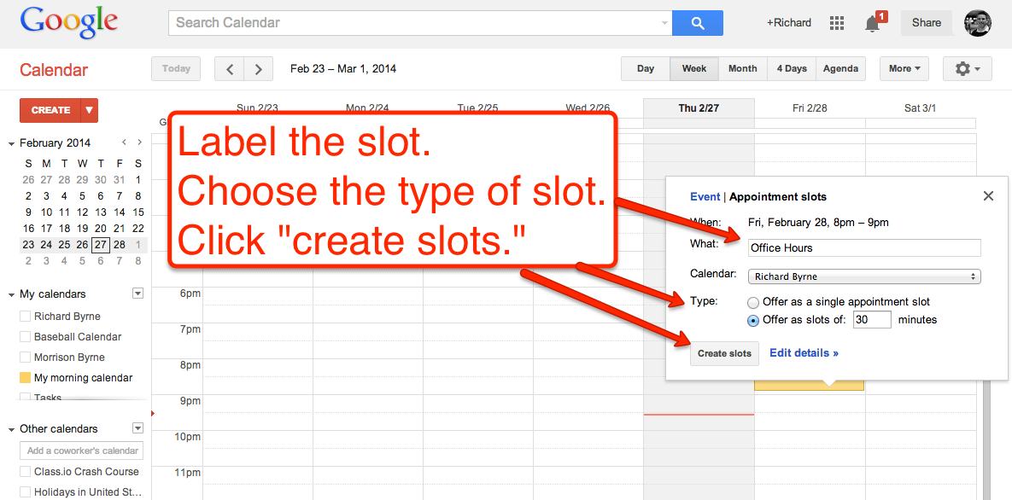Open the profile avatar menu
Screen dimensions: 1012x500
(x=977, y=23)
